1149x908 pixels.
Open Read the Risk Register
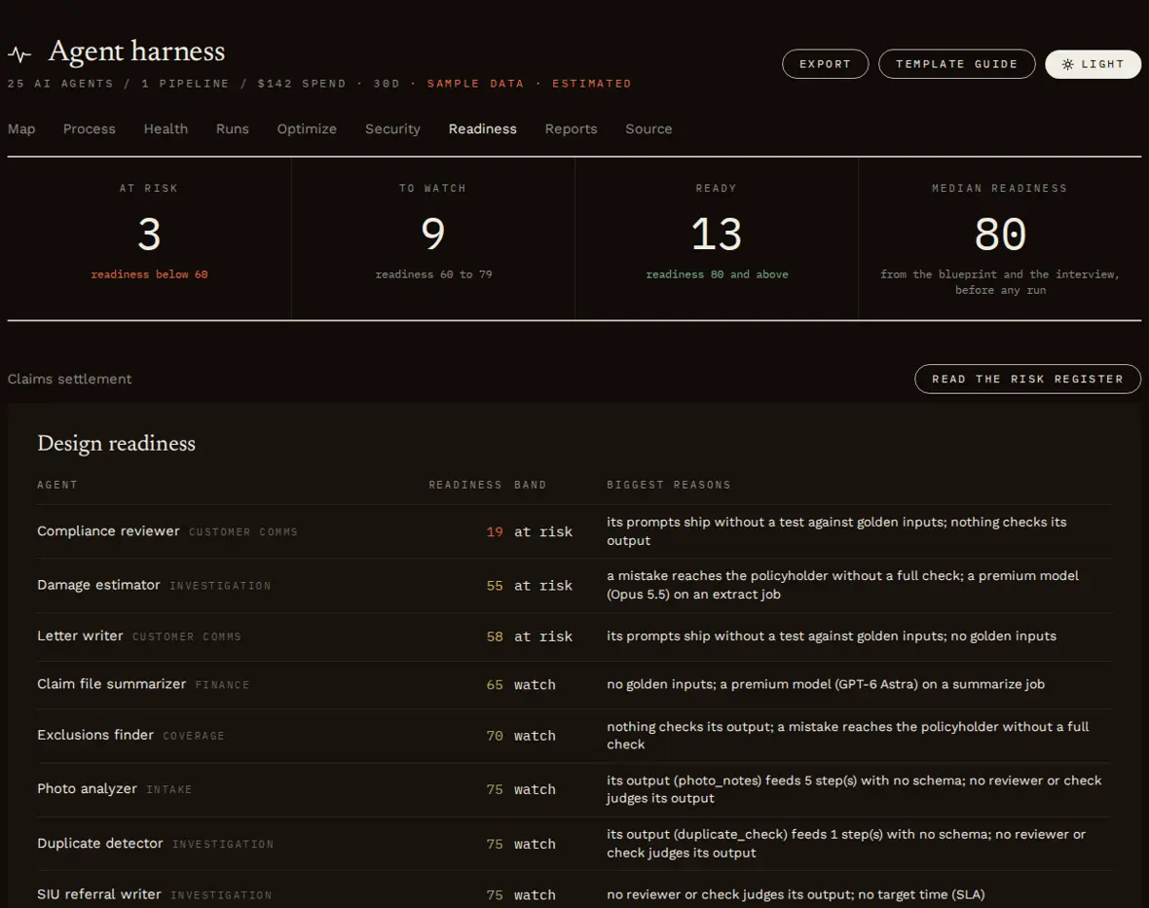[1027, 380]
